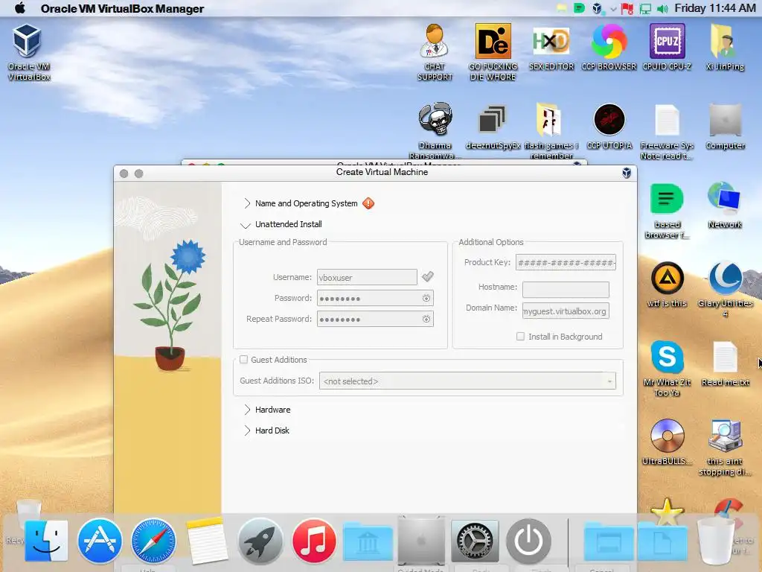Open the Apple menu
Image resolution: width=762 pixels, height=572 pixels.
click(x=19, y=8)
